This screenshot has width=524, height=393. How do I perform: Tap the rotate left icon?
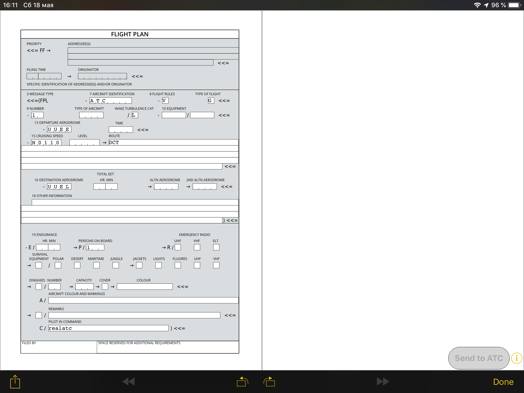(x=242, y=381)
